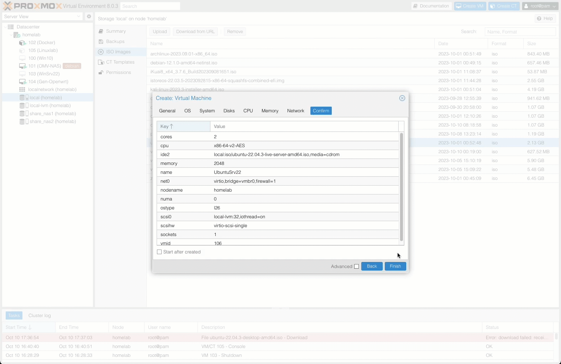Click the debian tag on OMV-NAS
Image resolution: width=561 pixels, height=364 pixels.
point(72,66)
